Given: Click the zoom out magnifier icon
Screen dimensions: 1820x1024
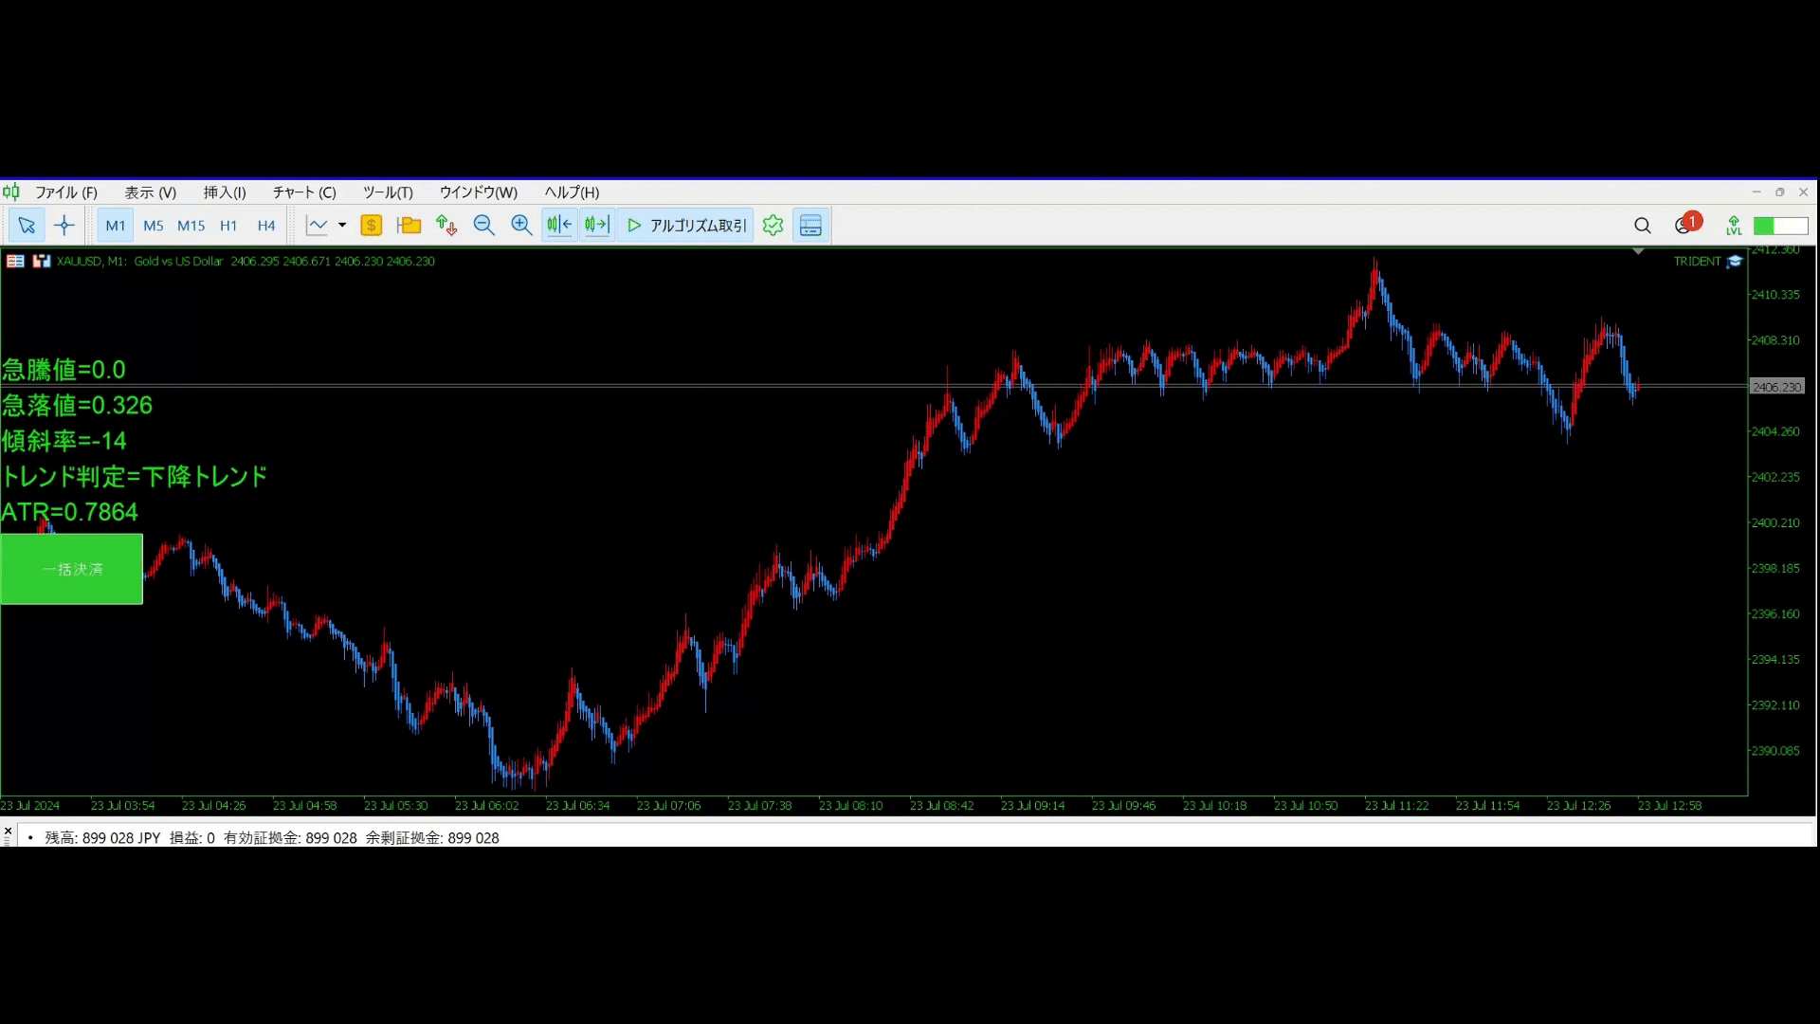Looking at the screenshot, I should pos(483,226).
